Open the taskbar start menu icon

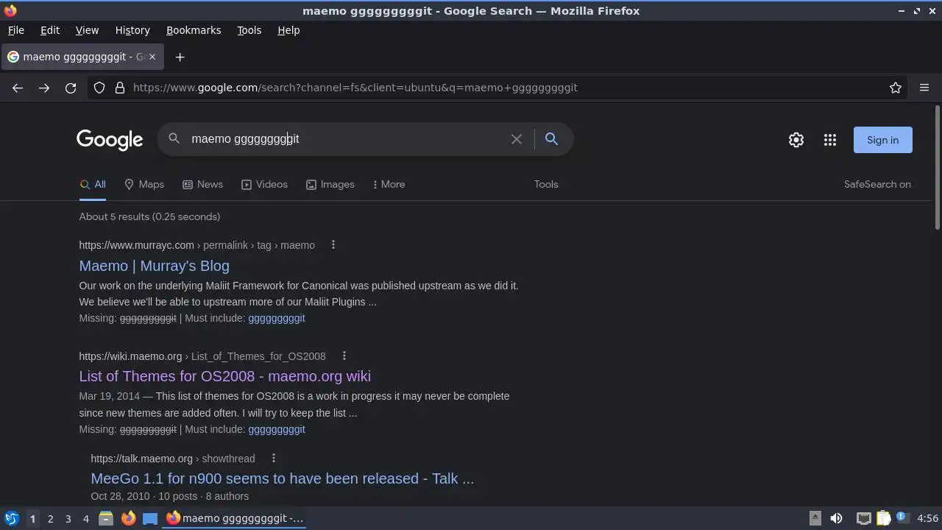coord(11,518)
